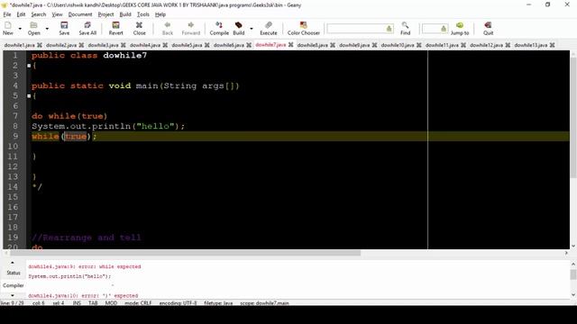Collapse the main method fold marker on line 5
The image size is (577, 324).
click(x=29, y=96)
